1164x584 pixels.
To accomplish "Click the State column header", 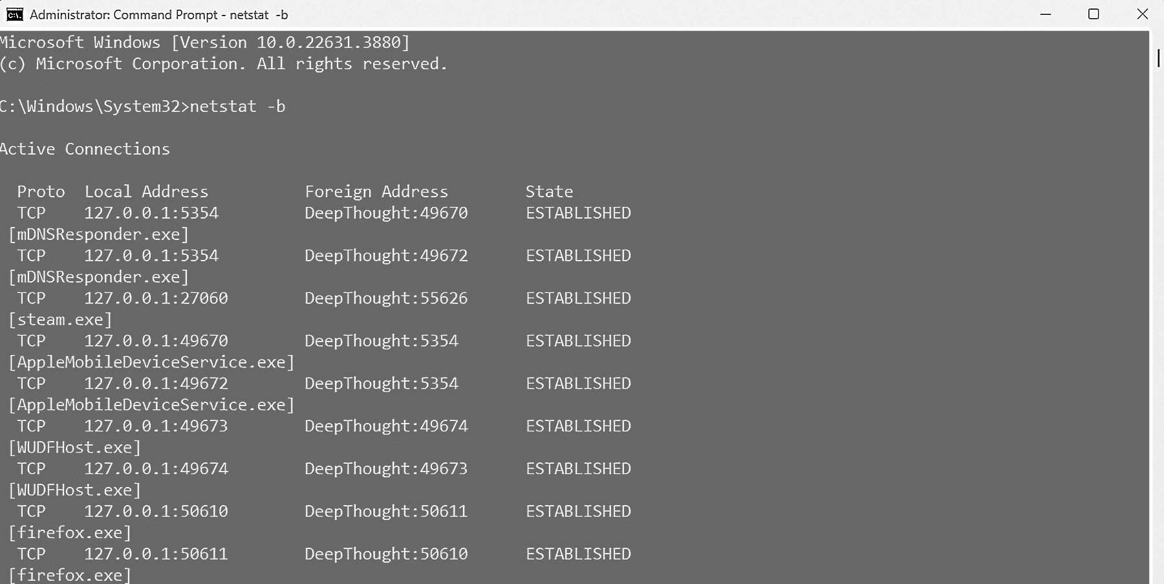I will [549, 191].
